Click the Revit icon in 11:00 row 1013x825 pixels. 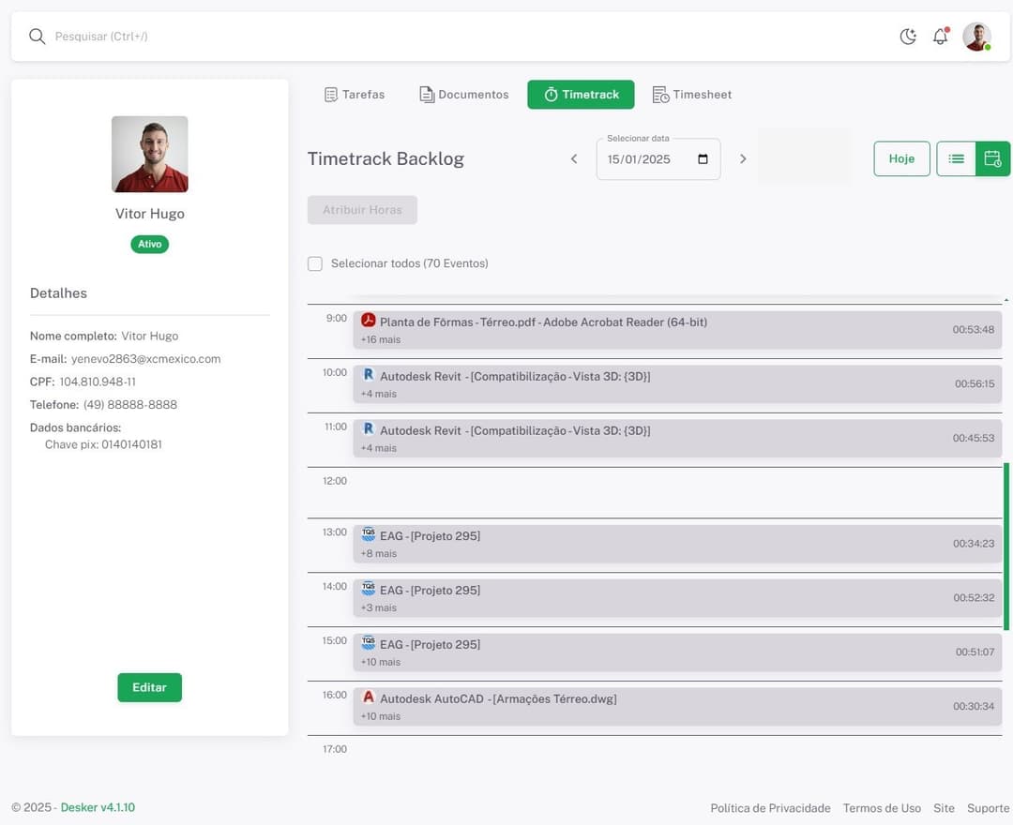pyautogui.click(x=369, y=429)
